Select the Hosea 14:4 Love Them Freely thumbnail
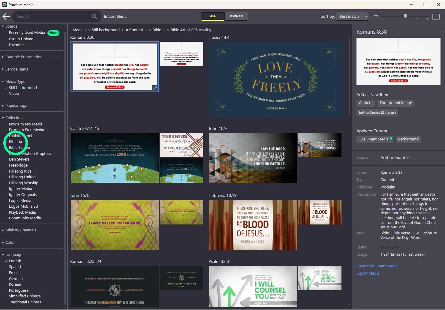 click(x=276, y=79)
